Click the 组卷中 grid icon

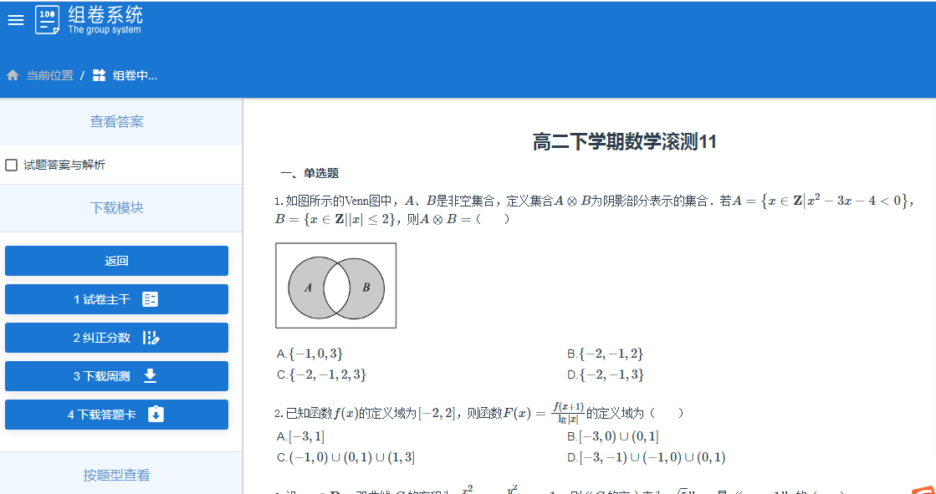click(99, 75)
